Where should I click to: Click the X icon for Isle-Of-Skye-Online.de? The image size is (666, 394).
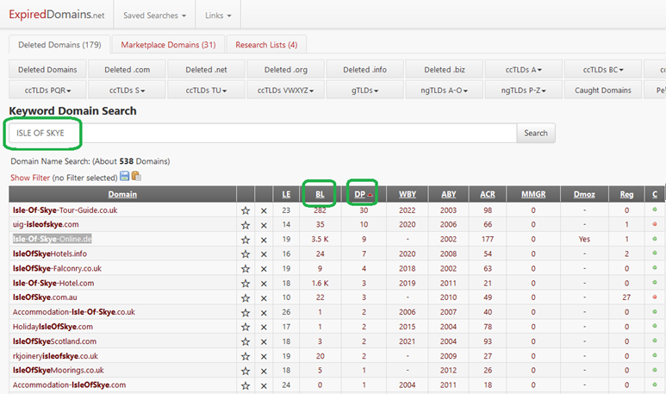(264, 241)
